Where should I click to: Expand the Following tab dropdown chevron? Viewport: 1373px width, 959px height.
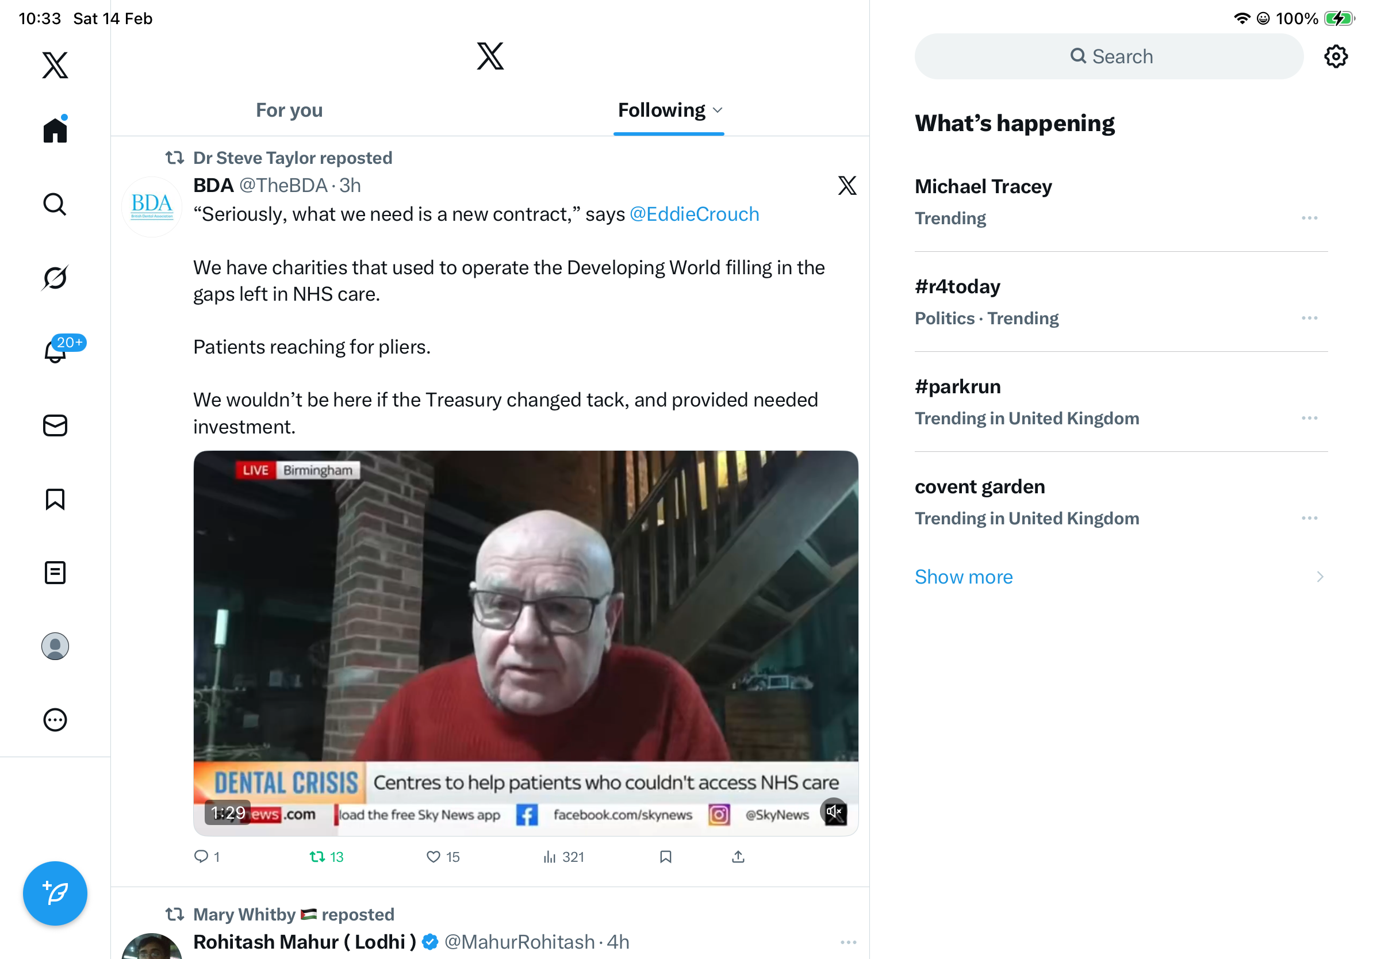(718, 110)
